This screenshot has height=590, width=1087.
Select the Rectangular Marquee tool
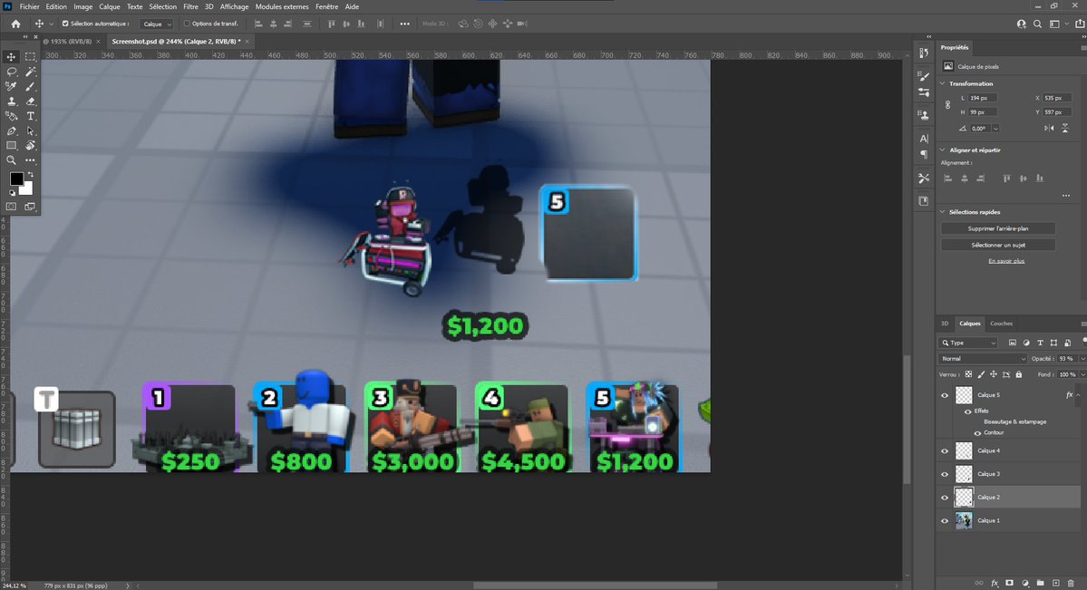[31, 57]
